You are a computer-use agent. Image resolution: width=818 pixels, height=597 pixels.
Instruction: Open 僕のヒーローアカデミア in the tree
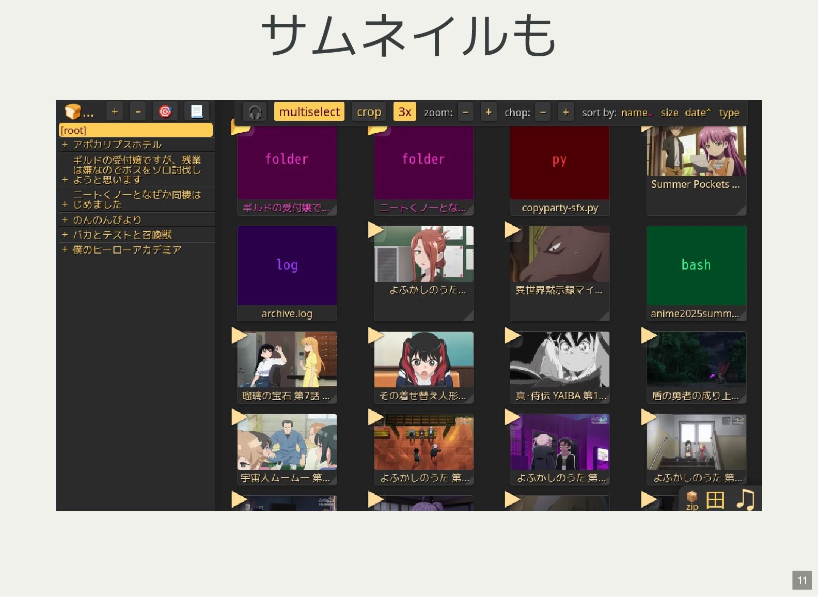(x=127, y=250)
